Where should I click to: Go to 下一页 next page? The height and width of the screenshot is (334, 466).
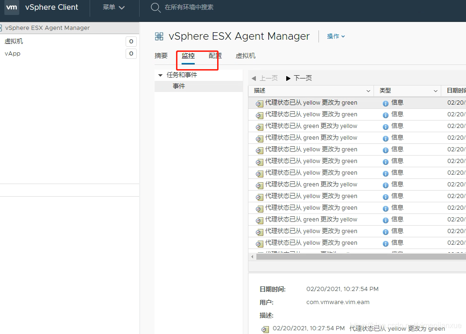tap(299, 78)
